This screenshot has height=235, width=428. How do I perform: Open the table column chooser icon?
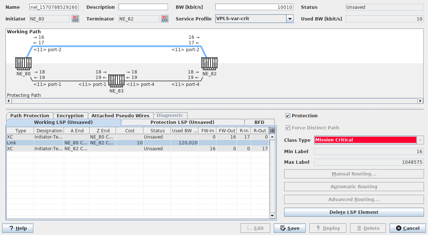click(272, 130)
